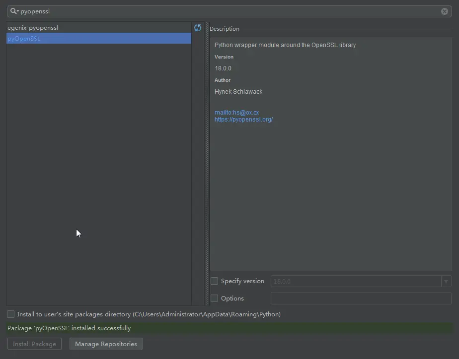Open Manage Repositories

(106, 344)
